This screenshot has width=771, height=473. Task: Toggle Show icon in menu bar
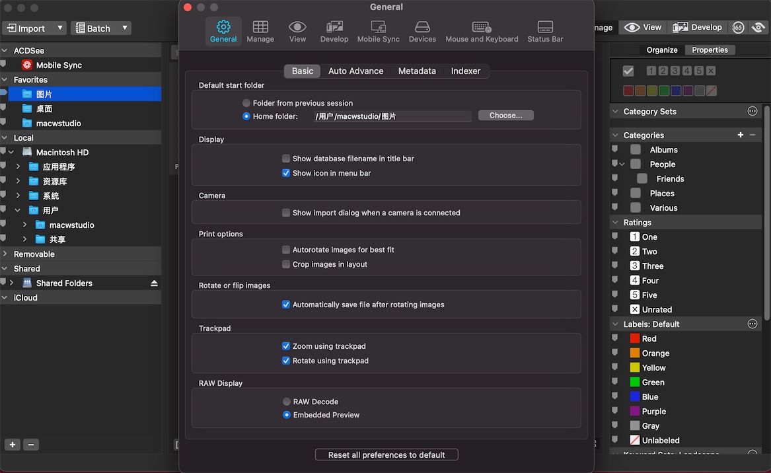[x=285, y=173]
